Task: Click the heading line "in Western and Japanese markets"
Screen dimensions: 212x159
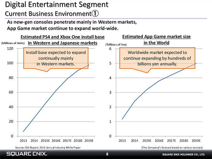Action: point(63,43)
